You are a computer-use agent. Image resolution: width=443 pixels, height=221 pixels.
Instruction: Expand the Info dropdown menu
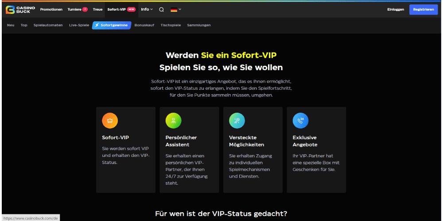click(x=147, y=9)
